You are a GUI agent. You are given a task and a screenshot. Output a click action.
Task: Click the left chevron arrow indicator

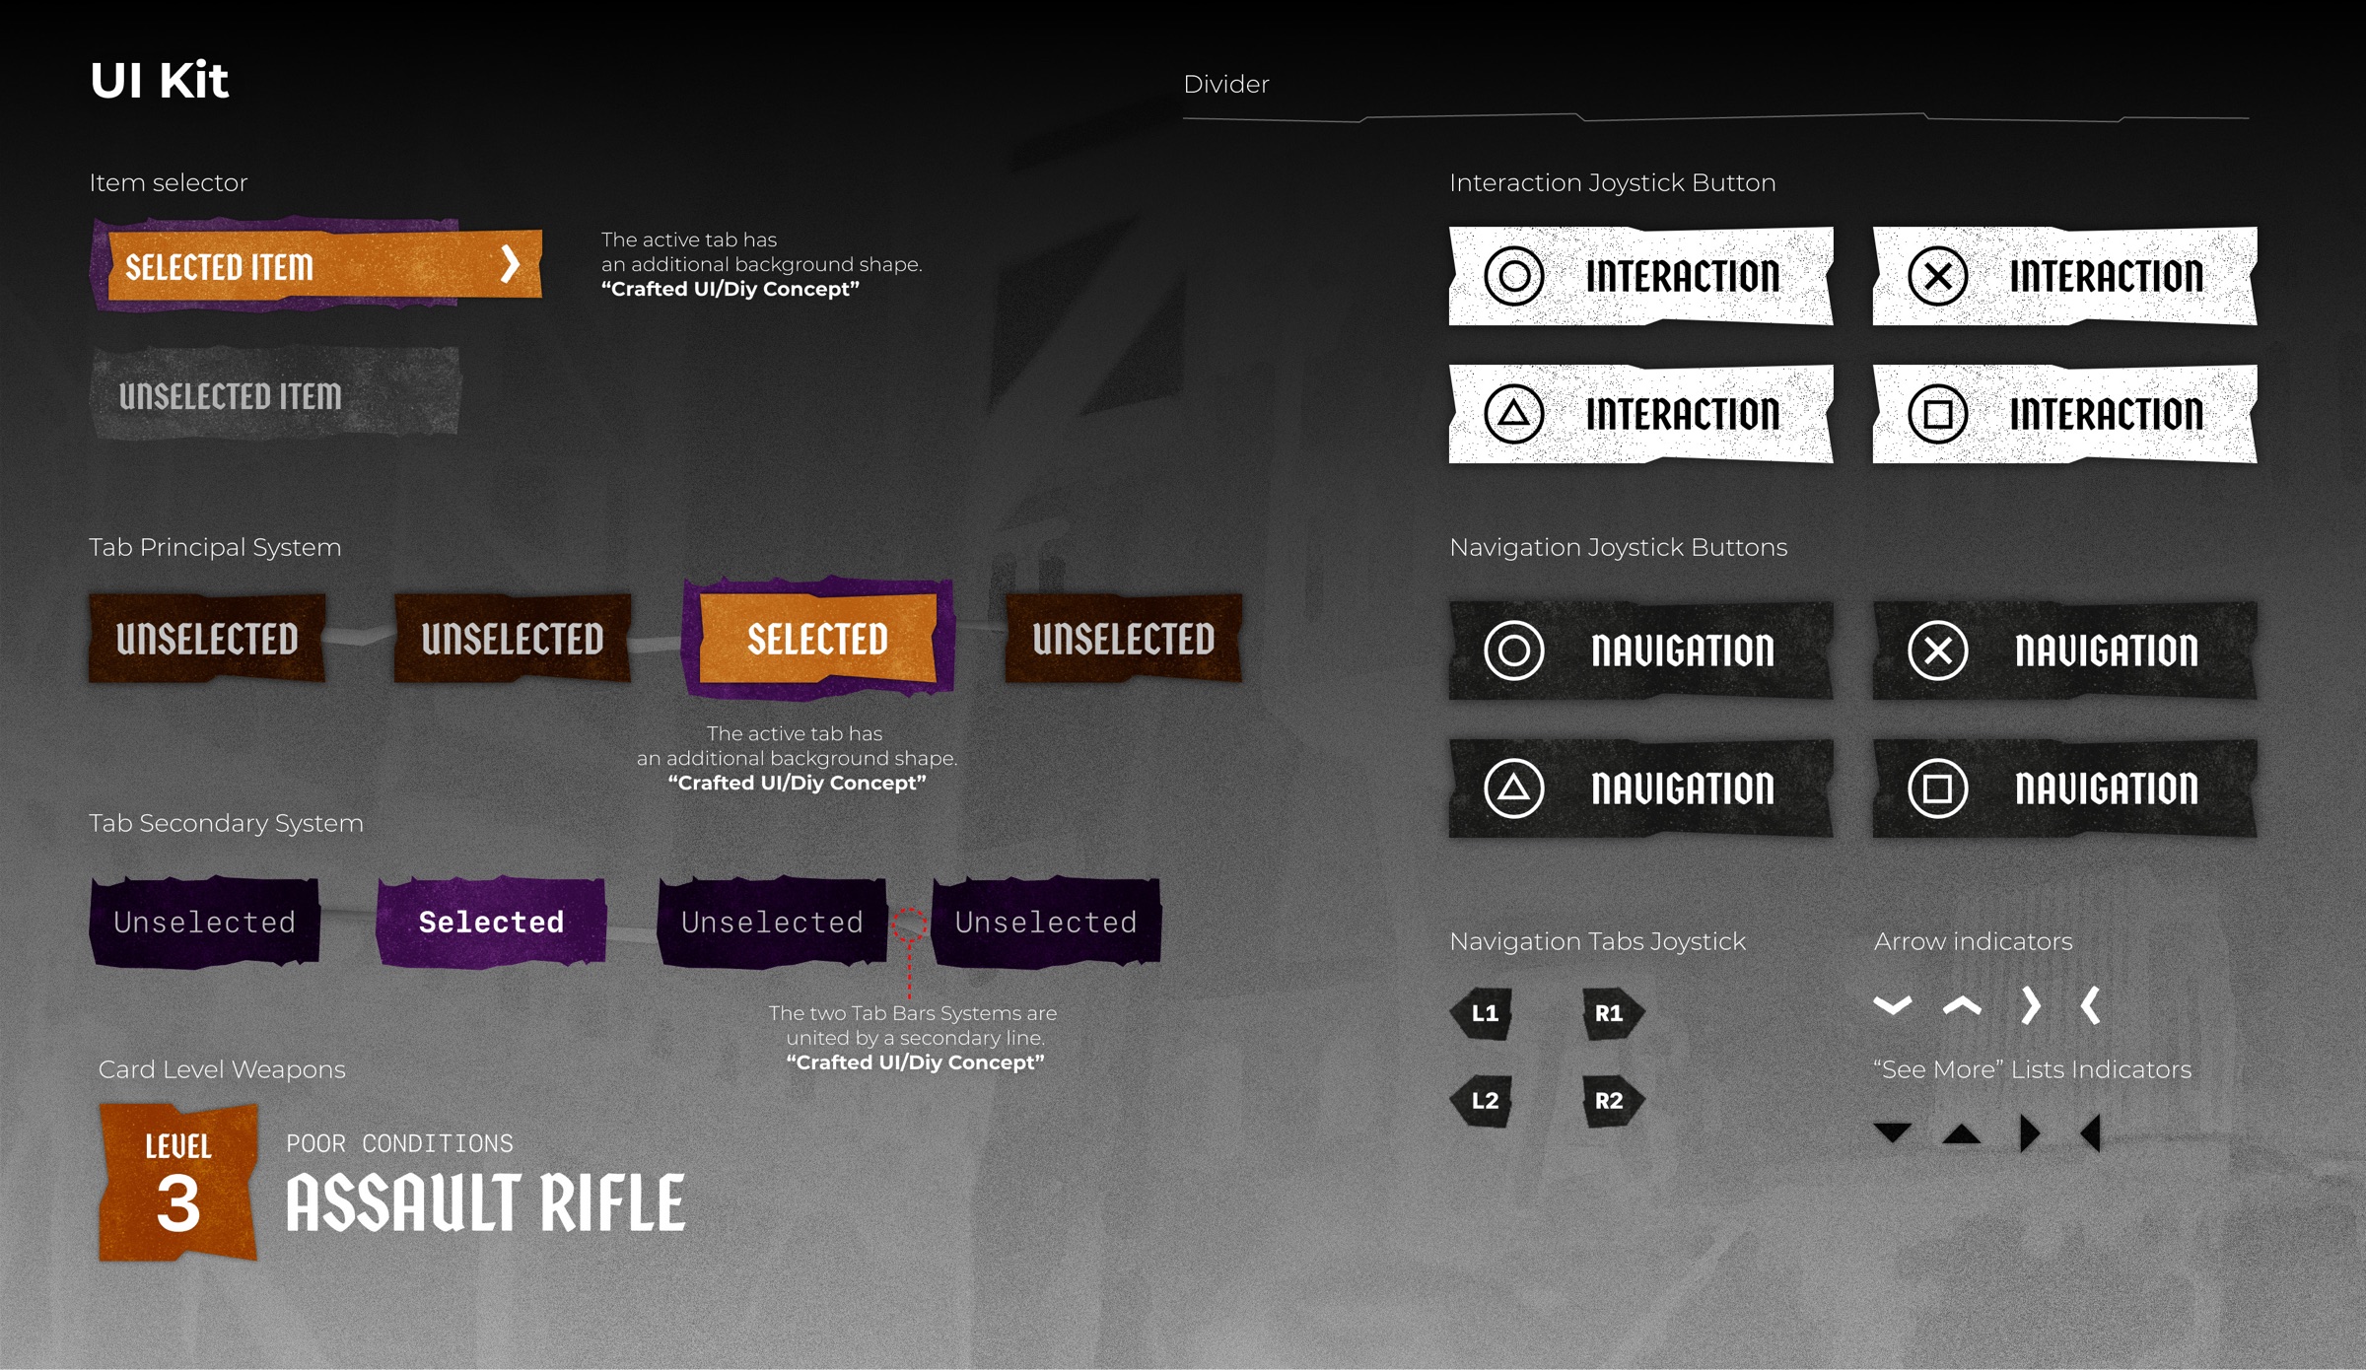[2090, 1006]
